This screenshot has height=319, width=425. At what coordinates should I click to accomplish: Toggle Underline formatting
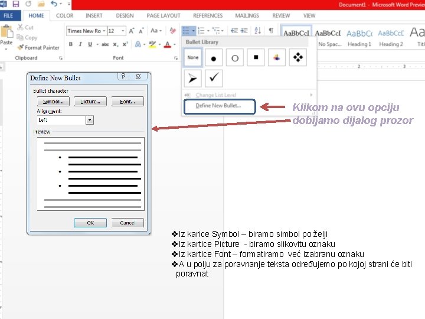(90, 44)
